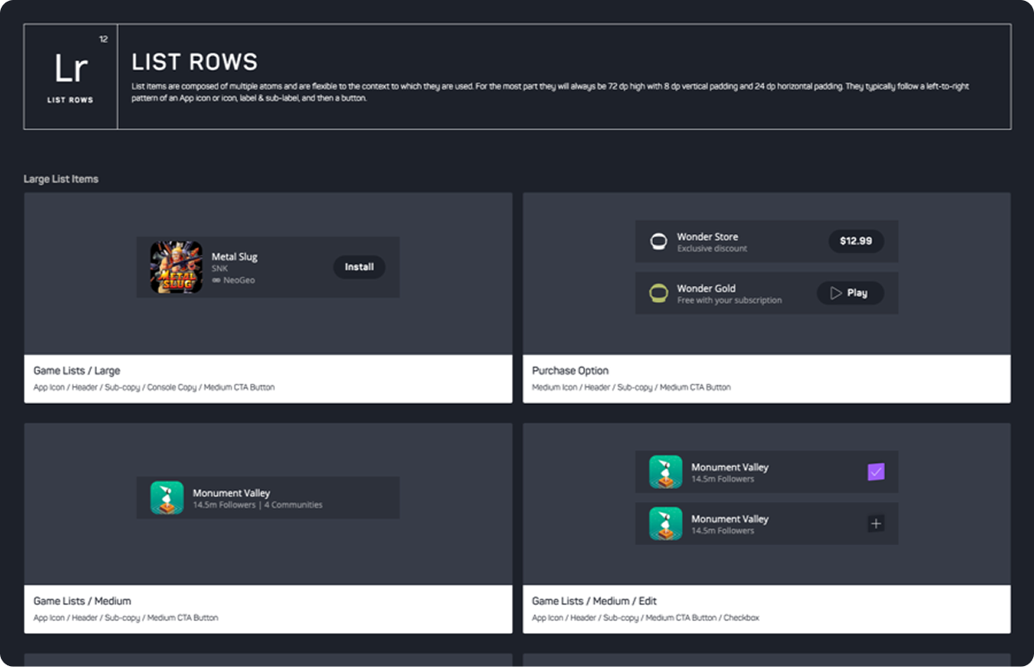
Task: Click the Metal Slug app icon
Action: (176, 267)
